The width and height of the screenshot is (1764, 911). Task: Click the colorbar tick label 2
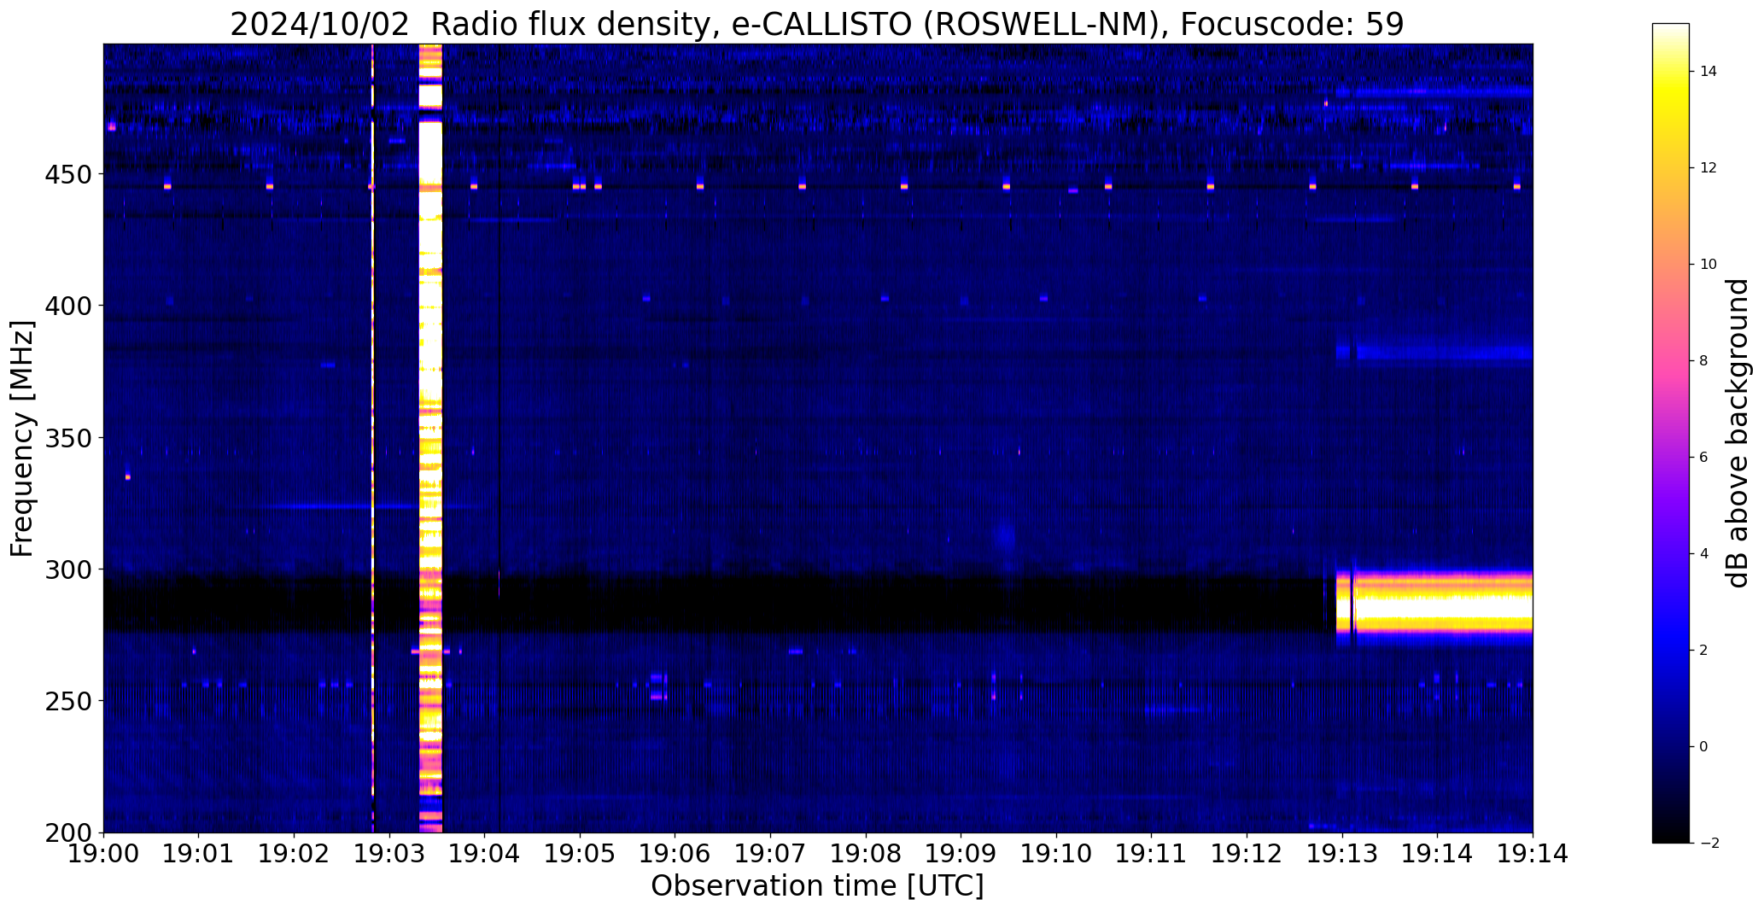(x=1704, y=651)
